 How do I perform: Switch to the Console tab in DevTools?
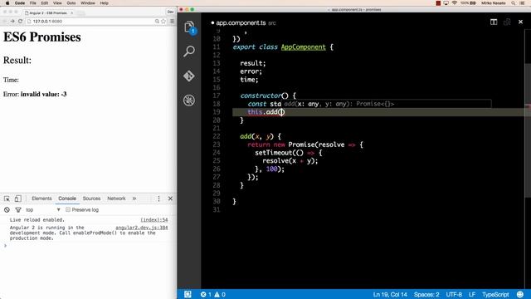click(67, 199)
